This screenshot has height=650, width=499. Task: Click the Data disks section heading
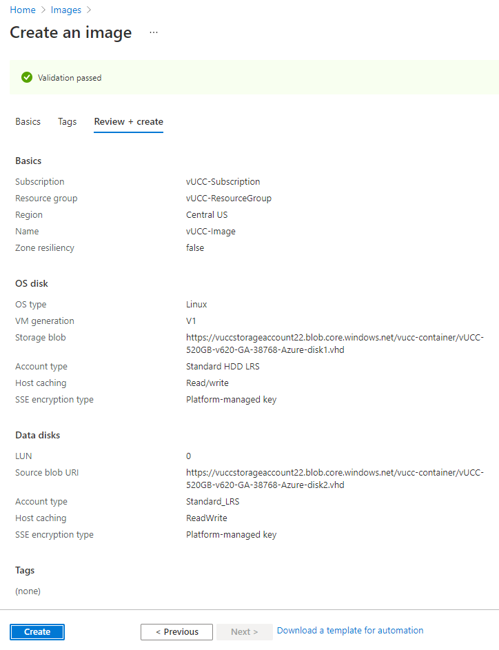point(38,435)
